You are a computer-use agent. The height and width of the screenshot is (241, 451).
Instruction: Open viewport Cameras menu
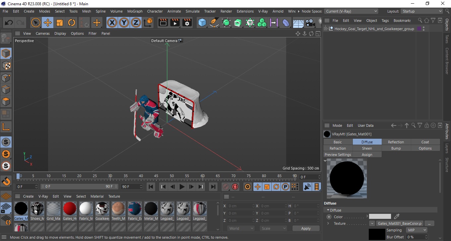point(42,33)
